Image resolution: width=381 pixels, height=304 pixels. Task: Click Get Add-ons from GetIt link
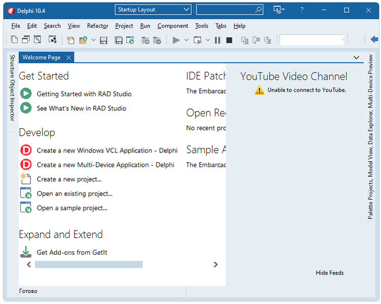72,252
